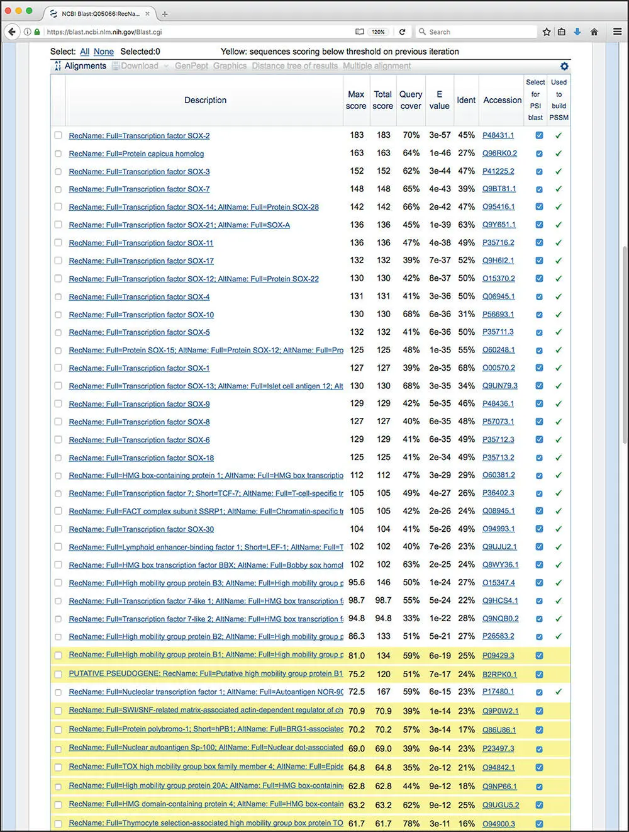629x832 pixels.
Task: Sort by the E value column header
Action: click(439, 100)
